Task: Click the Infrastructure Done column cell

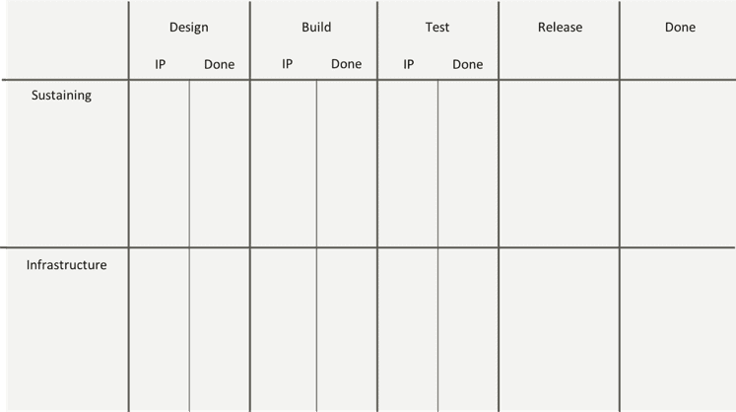Action: pyautogui.click(x=678, y=330)
